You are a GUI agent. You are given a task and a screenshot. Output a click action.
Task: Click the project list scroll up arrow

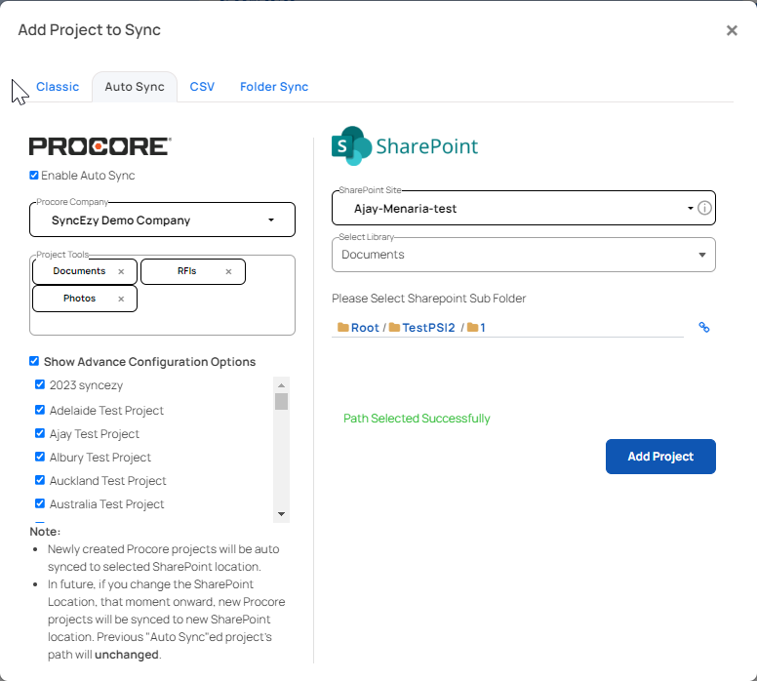point(282,385)
